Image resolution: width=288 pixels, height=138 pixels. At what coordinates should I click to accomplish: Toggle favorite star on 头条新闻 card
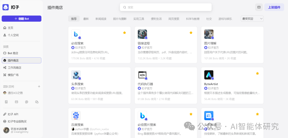(x=258, y=114)
